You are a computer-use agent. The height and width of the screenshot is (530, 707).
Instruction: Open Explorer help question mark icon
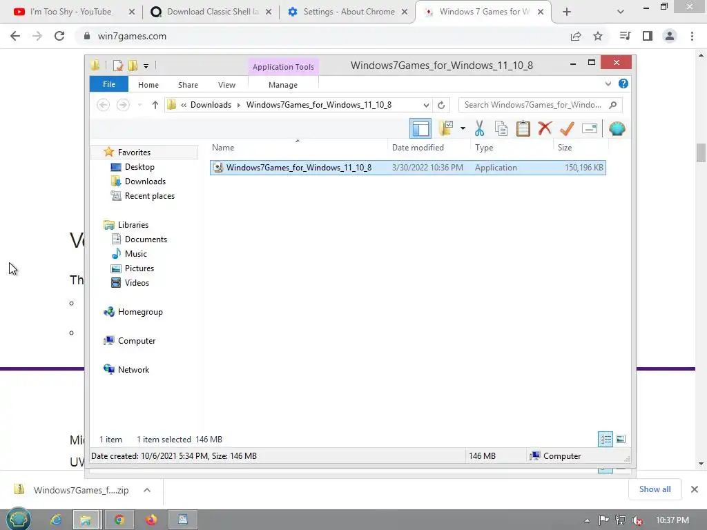tap(623, 84)
